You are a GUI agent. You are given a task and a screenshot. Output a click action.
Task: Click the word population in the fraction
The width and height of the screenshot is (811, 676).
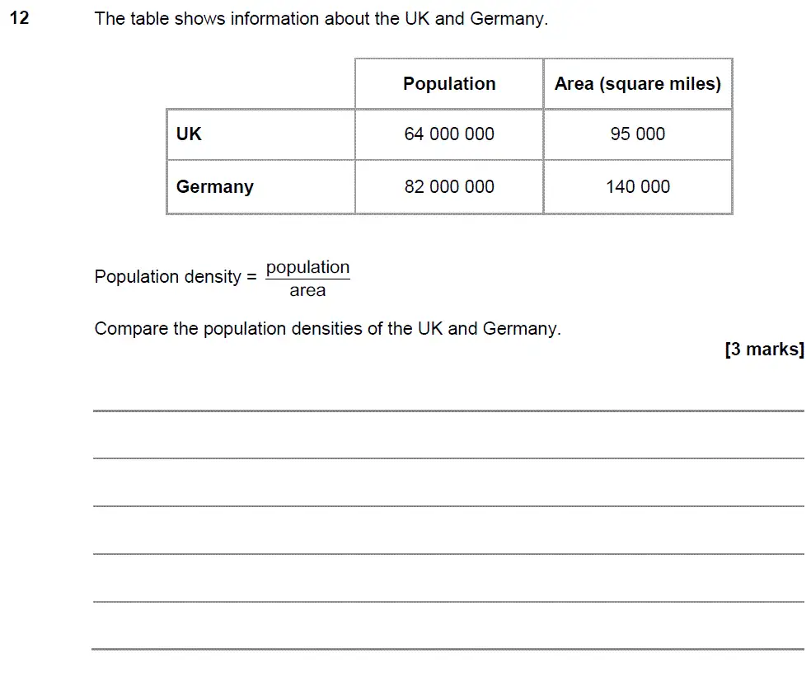pos(307,268)
